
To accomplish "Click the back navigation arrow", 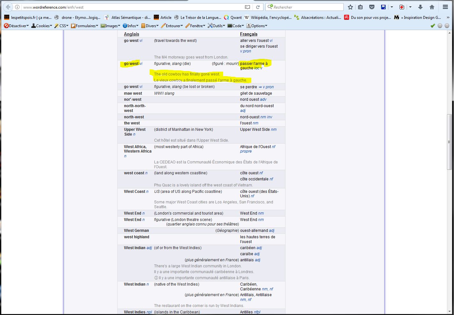I will [x=8, y=7].
